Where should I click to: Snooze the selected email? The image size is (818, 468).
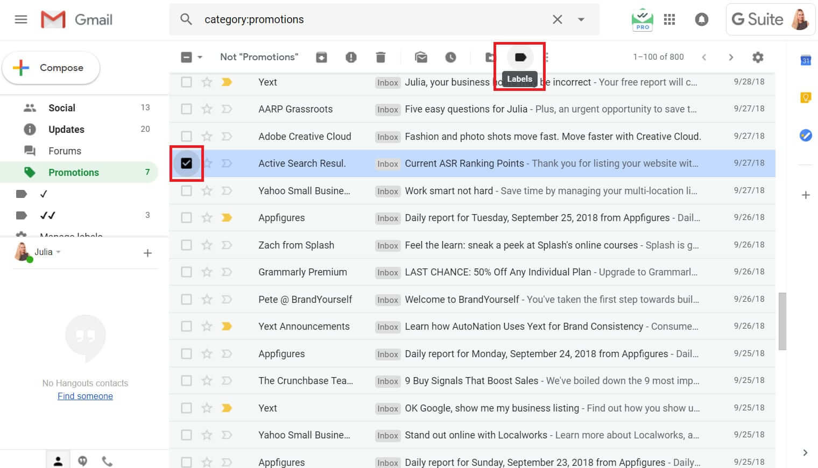(x=451, y=56)
